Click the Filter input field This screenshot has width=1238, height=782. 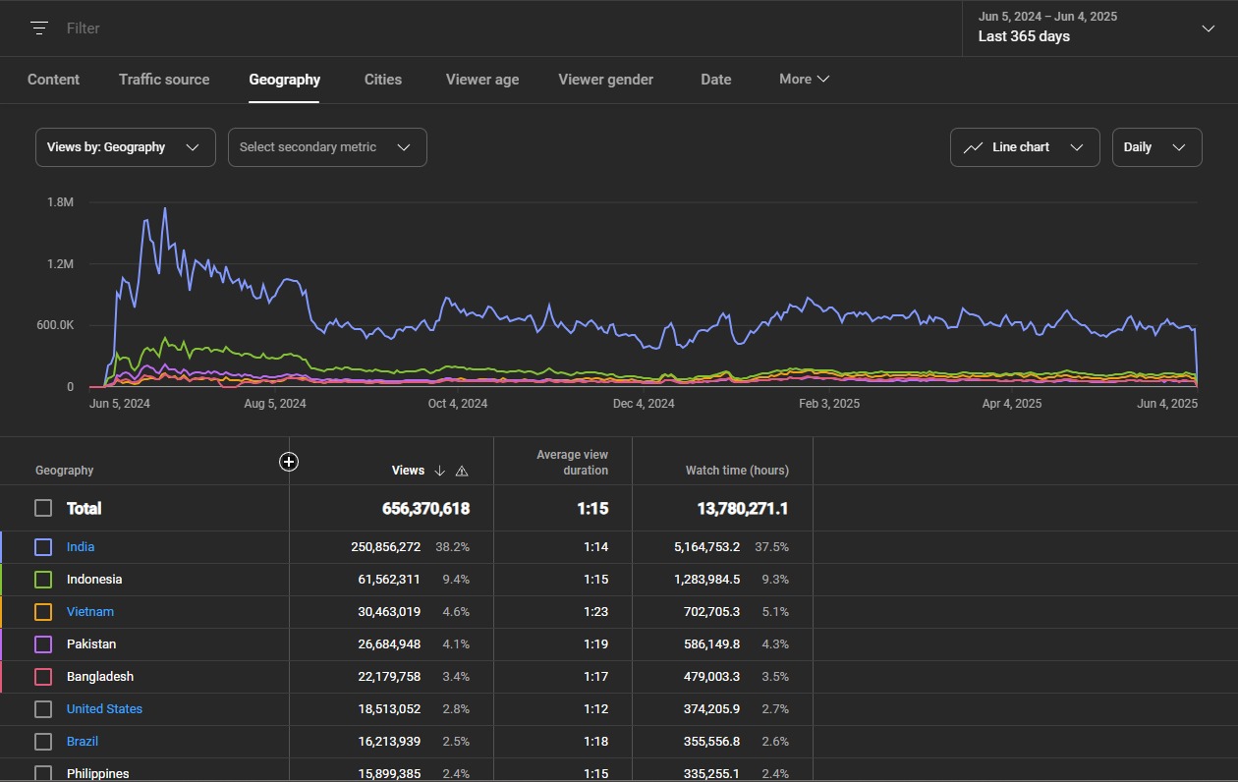491,28
